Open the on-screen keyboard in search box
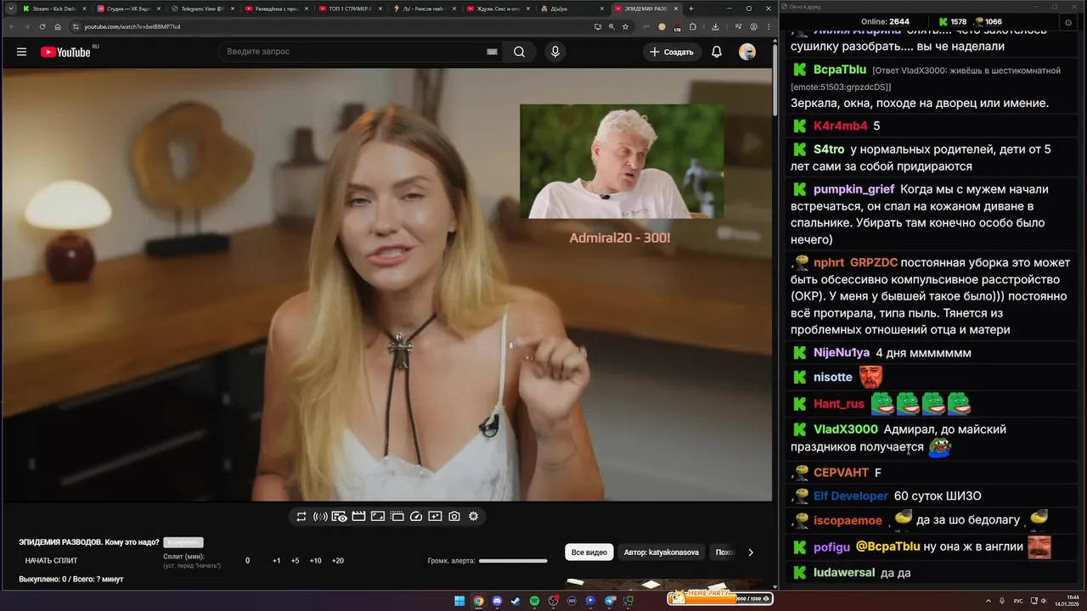The image size is (1087, 611). [x=492, y=52]
